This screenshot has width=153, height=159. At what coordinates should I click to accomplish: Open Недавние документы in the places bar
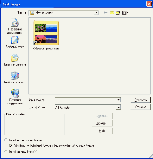click(x=15, y=26)
